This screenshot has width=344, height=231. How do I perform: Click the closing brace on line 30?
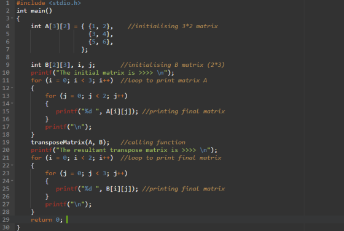coord(18,227)
